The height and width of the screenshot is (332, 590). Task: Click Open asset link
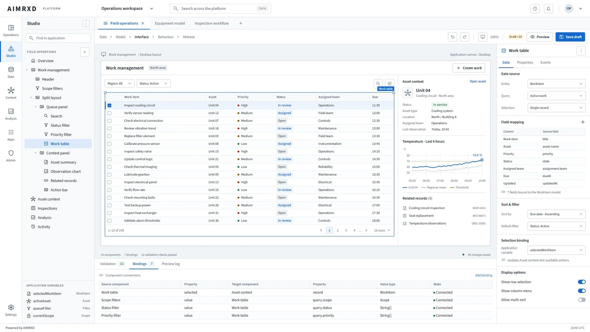[x=478, y=82]
